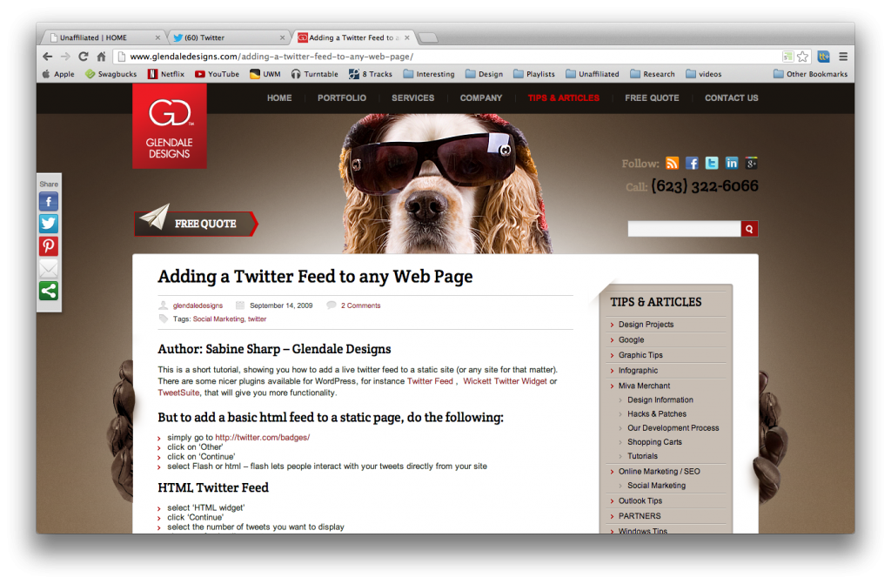891x584 pixels.
Task: Share on Pinterest from side share bar
Action: [49, 246]
